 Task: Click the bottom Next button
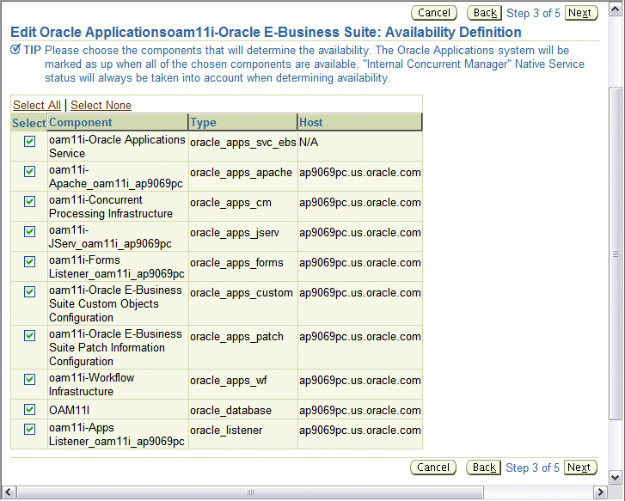[x=580, y=467]
